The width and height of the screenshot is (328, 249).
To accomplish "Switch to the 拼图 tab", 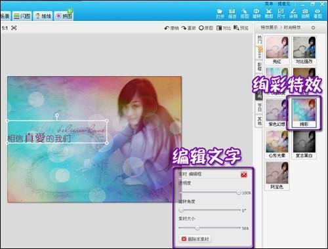I will click(x=64, y=16).
